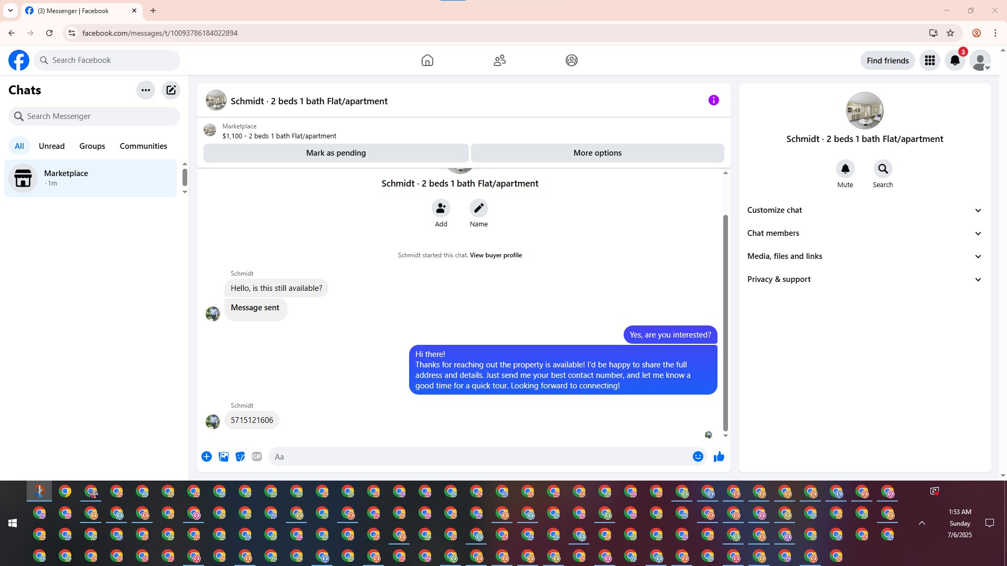The width and height of the screenshot is (1007, 566).
Task: Click the conversation vertical scrollbar
Action: 725,322
